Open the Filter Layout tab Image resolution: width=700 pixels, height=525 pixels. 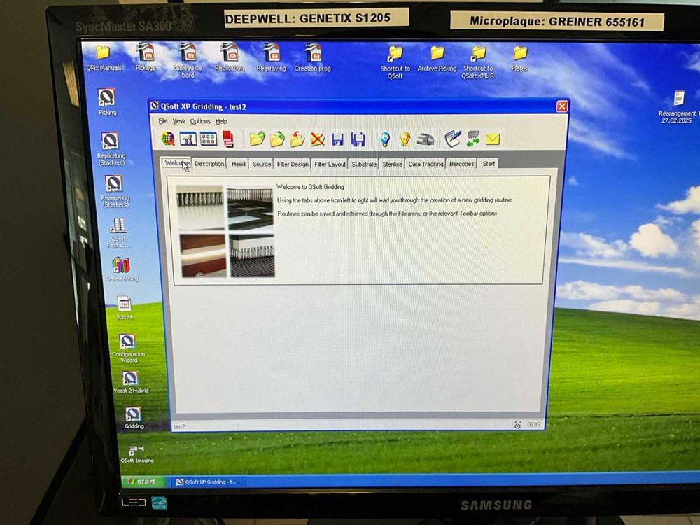330,164
